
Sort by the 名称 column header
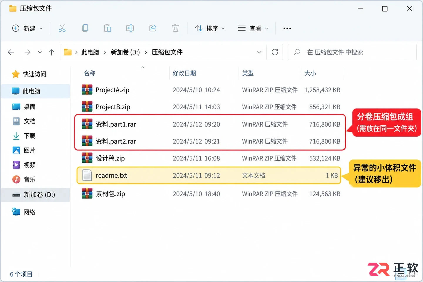[90, 73]
